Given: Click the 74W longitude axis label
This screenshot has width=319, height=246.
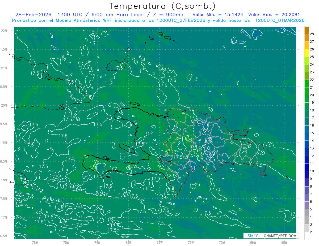Looking at the screenshot, I should [x=97, y=242].
